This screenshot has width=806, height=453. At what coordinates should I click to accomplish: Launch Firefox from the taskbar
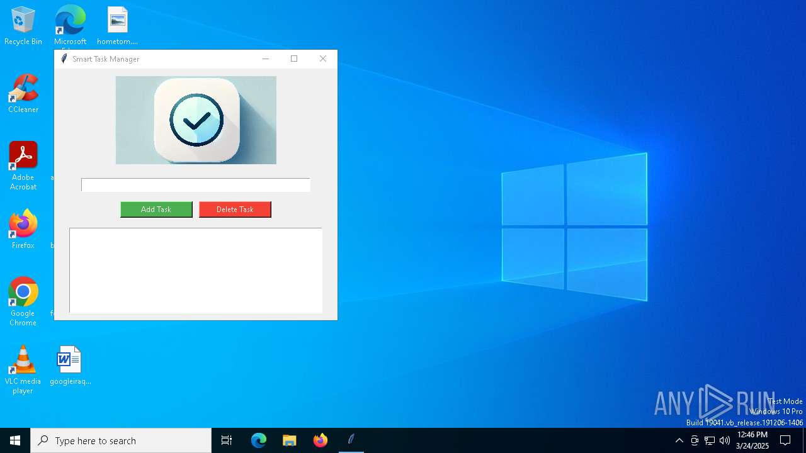321,440
